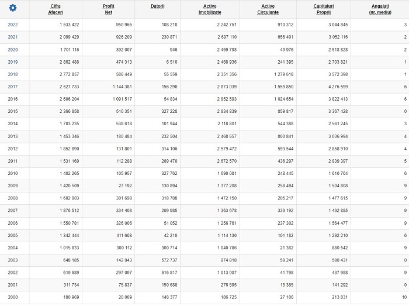The image size is (409, 306).
Task: Open the 2017 year link
Action: point(13,87)
